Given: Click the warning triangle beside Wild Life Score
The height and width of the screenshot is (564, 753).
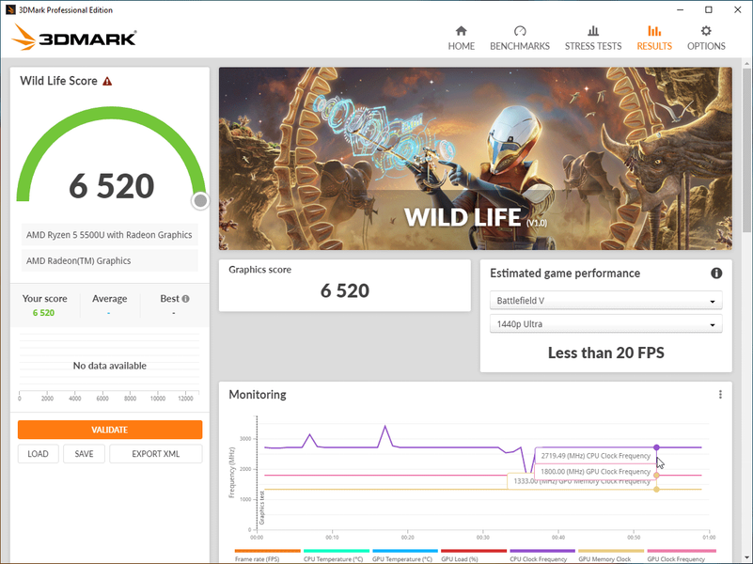Looking at the screenshot, I should (x=107, y=81).
